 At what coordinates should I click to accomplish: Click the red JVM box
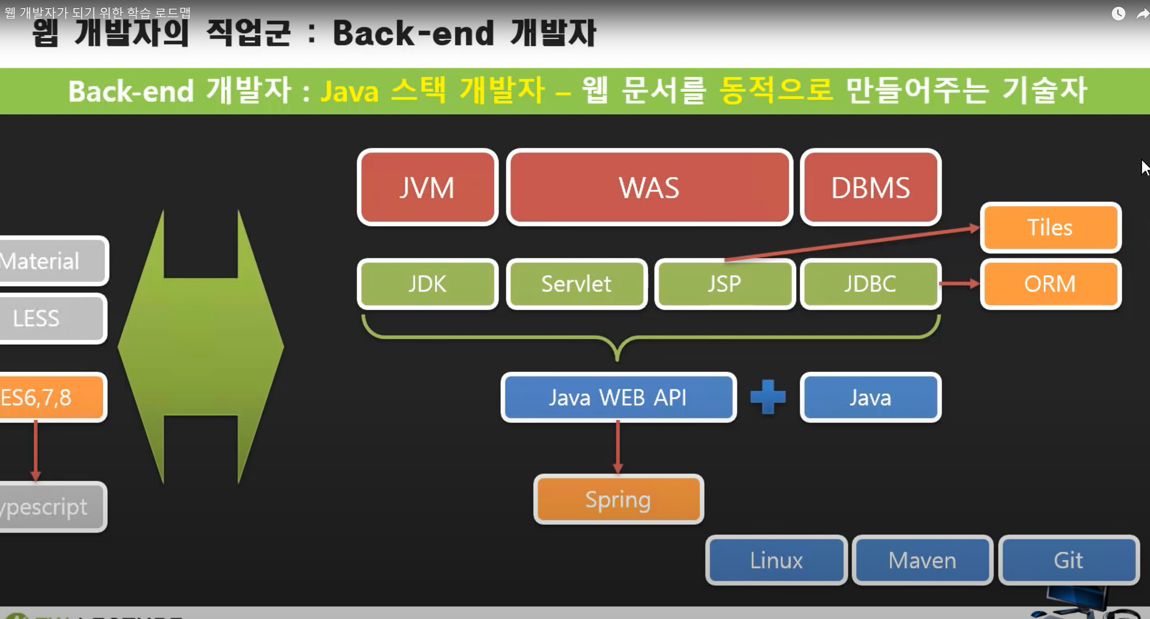(x=427, y=187)
